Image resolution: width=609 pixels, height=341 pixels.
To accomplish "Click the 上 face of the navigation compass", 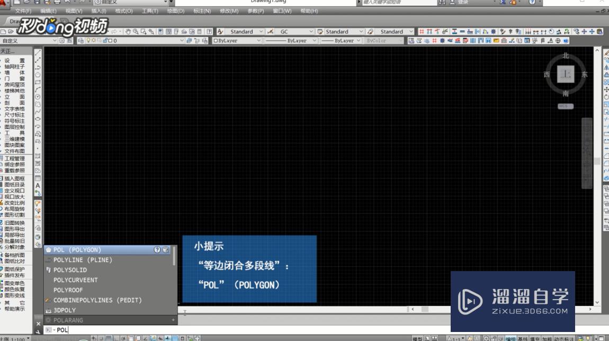I will coord(566,75).
